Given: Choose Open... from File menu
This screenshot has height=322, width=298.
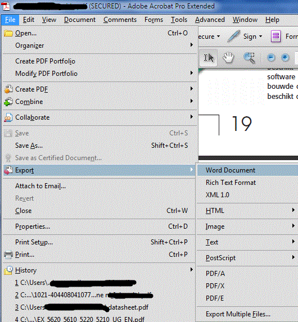Looking at the screenshot, I should pos(99,33).
